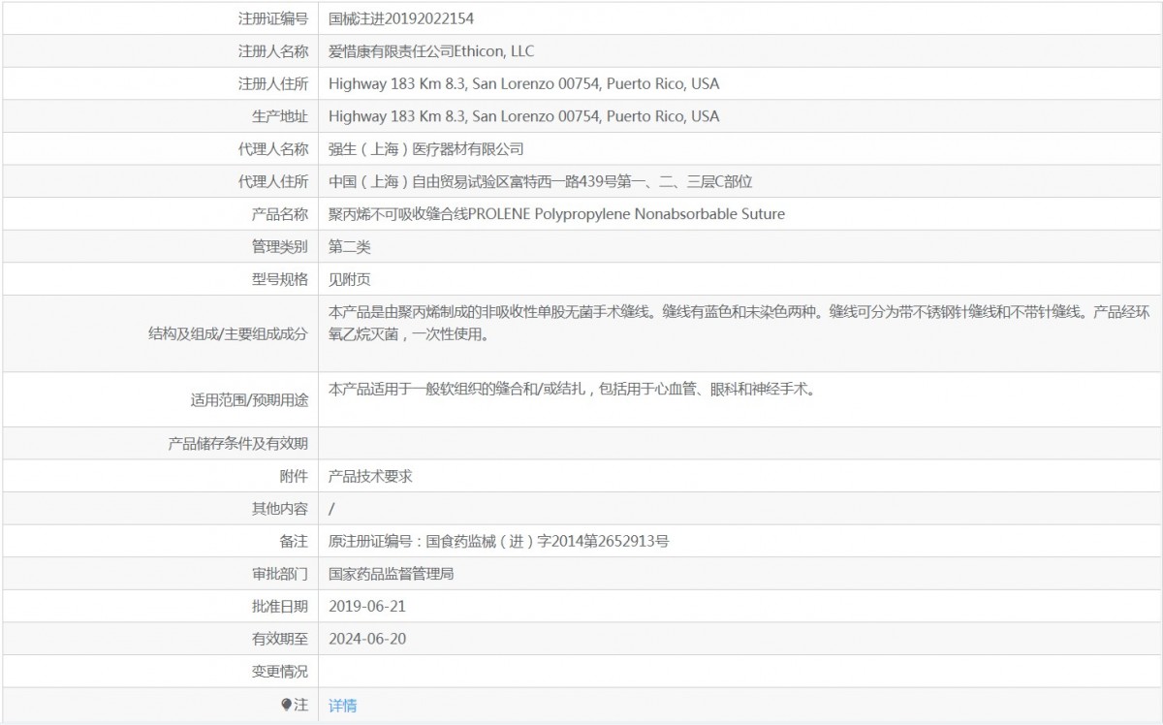Select approval date 2019-06-21
The width and height of the screenshot is (1163, 725).
tap(367, 607)
